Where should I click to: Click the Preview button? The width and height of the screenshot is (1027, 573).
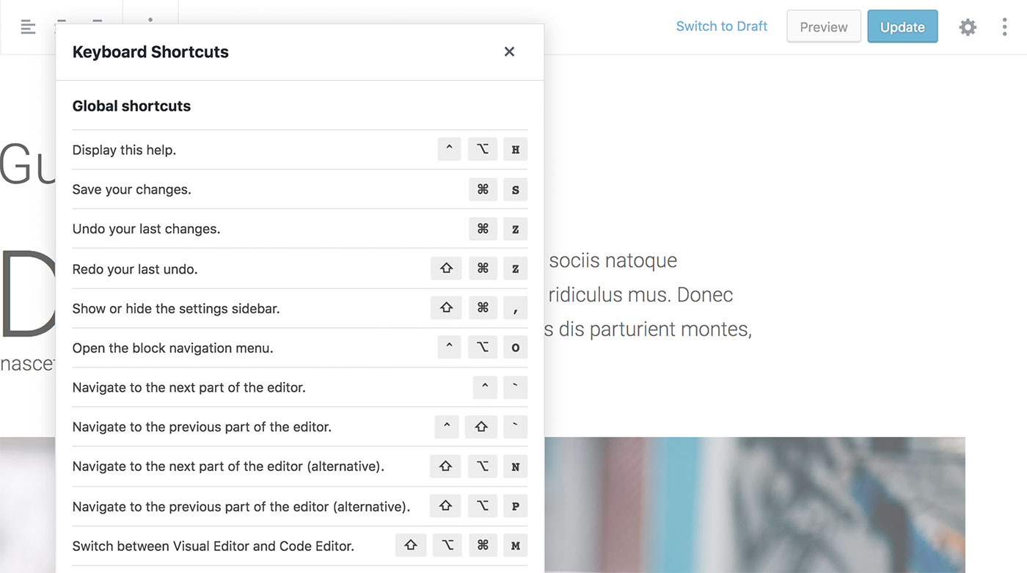pos(823,26)
